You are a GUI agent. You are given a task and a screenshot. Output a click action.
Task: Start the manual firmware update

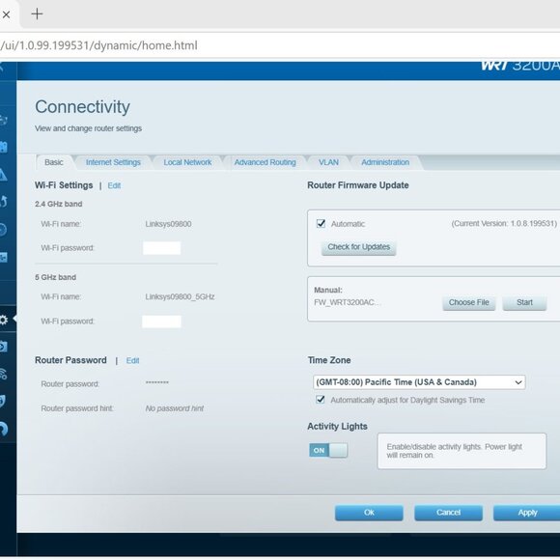524,302
